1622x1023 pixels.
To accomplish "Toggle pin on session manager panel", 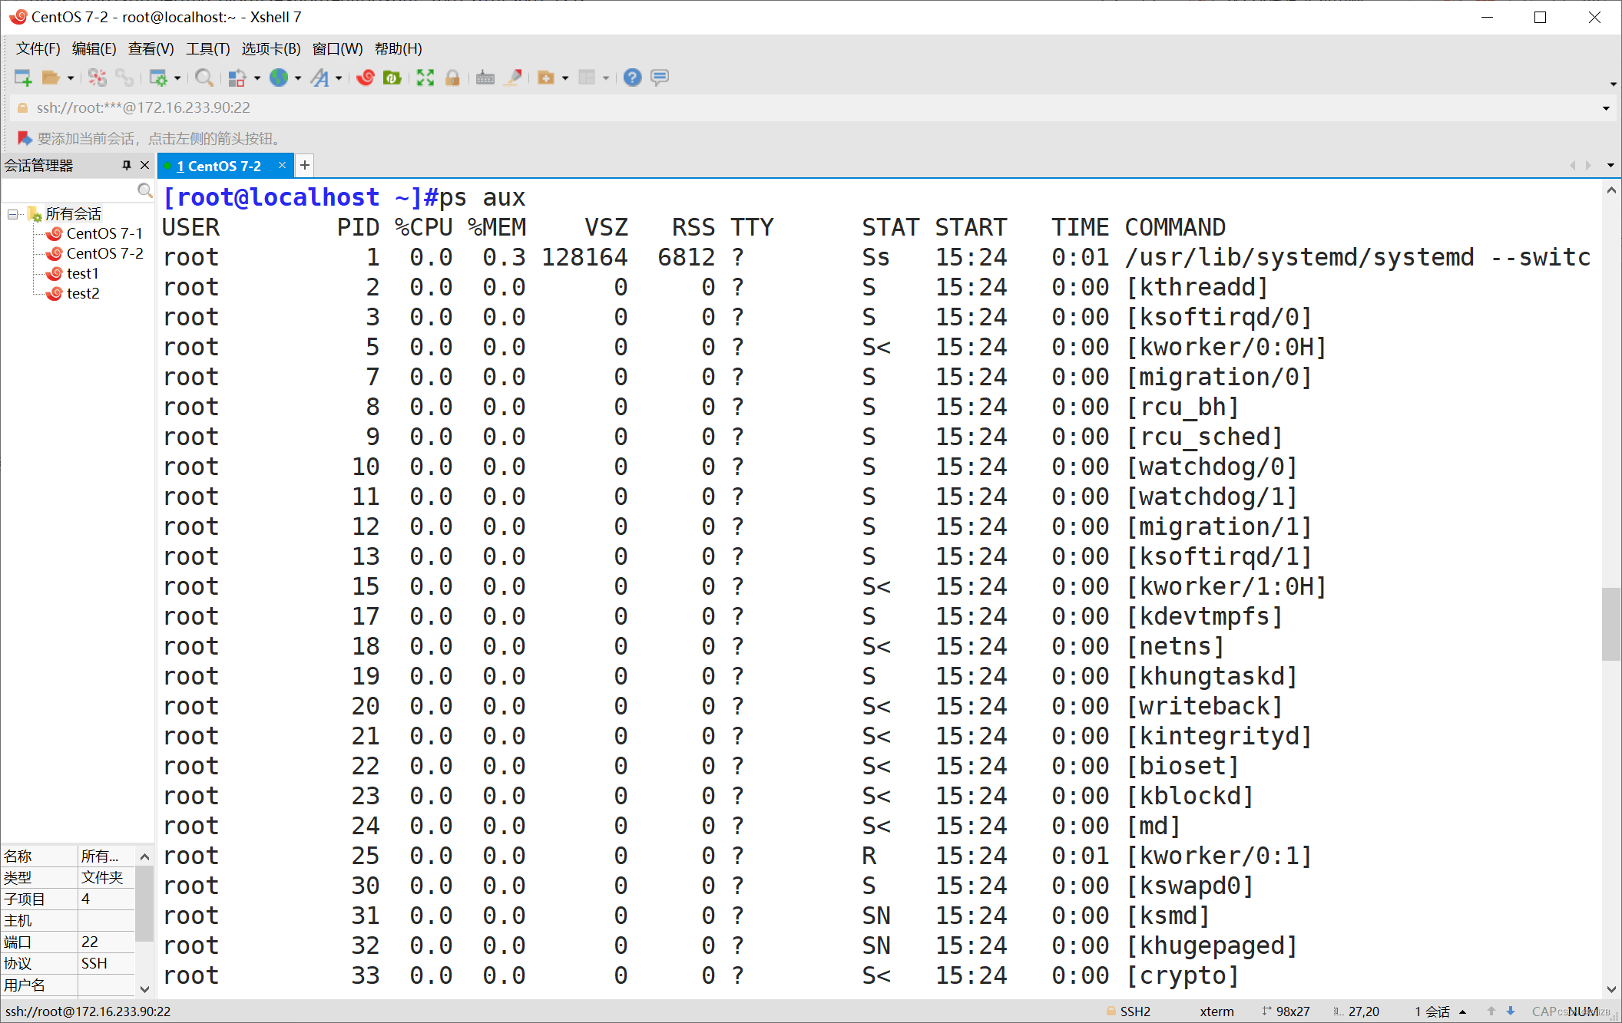I will pos(127,165).
